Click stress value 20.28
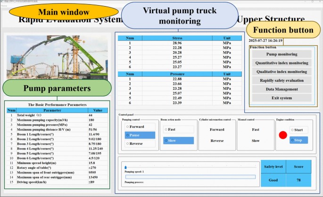Screen dimensions: 323x197 point(177,53)
